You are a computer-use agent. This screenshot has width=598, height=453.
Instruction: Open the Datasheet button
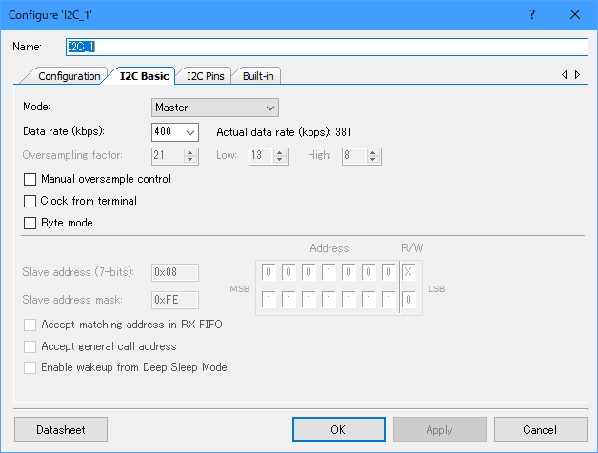pyautogui.click(x=61, y=429)
